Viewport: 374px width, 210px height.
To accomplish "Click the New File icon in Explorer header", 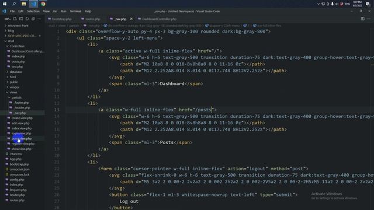I will (x=15, y=19).
